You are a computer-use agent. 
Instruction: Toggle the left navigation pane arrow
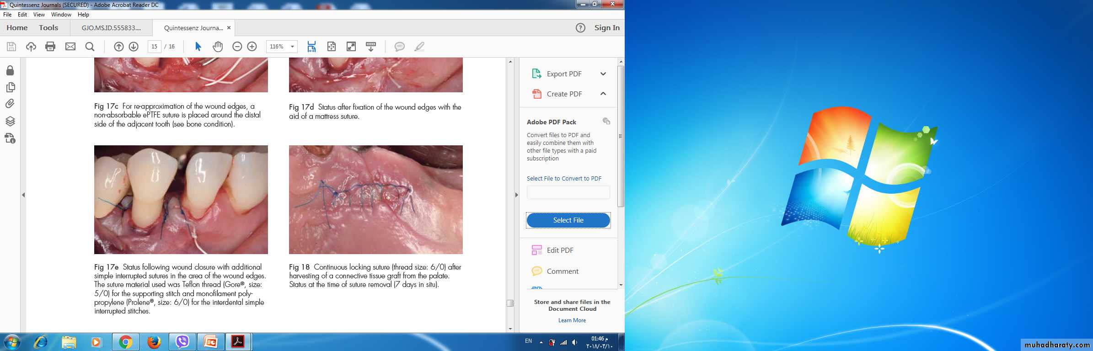tap(23, 195)
